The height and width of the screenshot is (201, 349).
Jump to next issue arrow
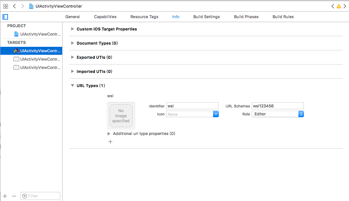point(345,6)
